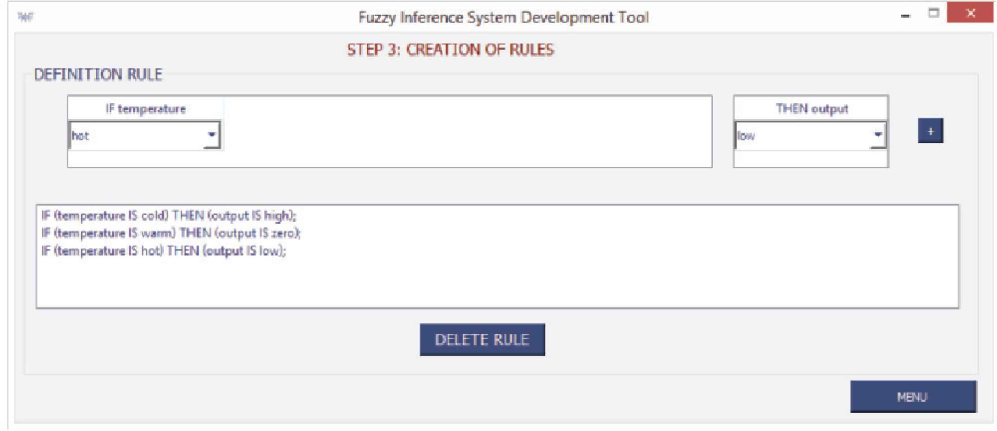Click the 'IF temperature' column header
This screenshot has height=431, width=997.
pos(146,109)
